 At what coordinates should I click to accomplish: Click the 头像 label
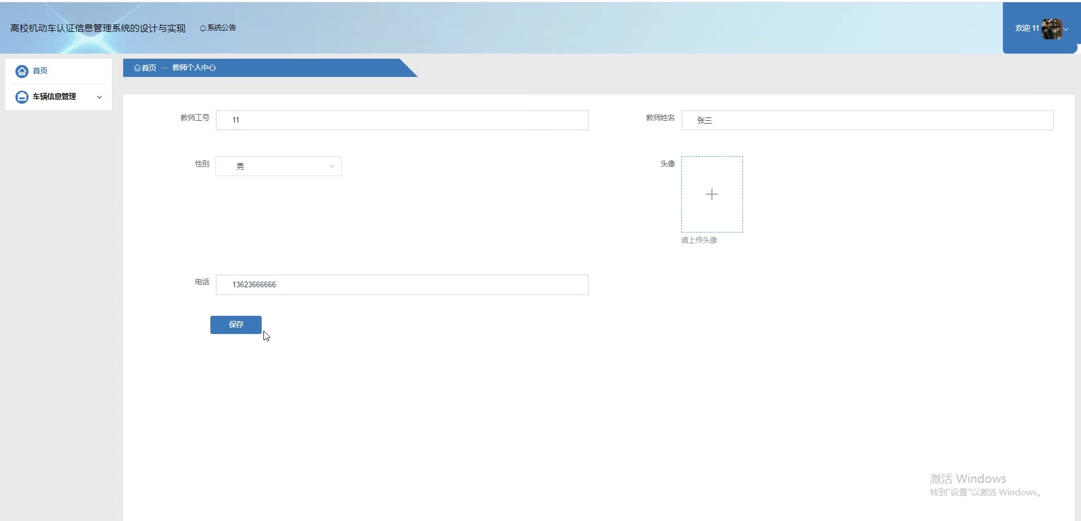pos(668,164)
